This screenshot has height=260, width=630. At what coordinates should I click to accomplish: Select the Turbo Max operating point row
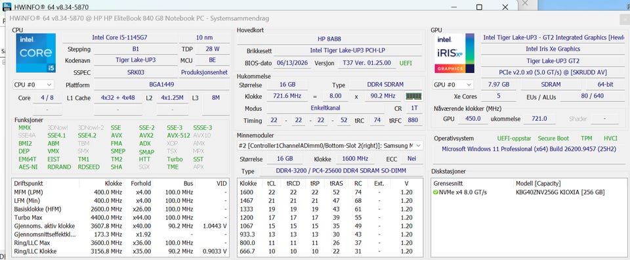point(120,217)
